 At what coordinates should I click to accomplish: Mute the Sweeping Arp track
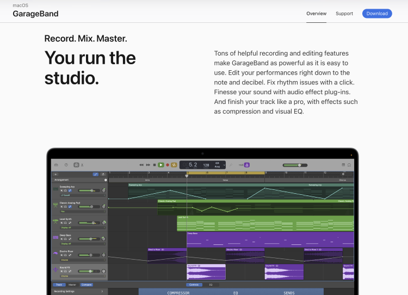pyautogui.click(x=61, y=190)
